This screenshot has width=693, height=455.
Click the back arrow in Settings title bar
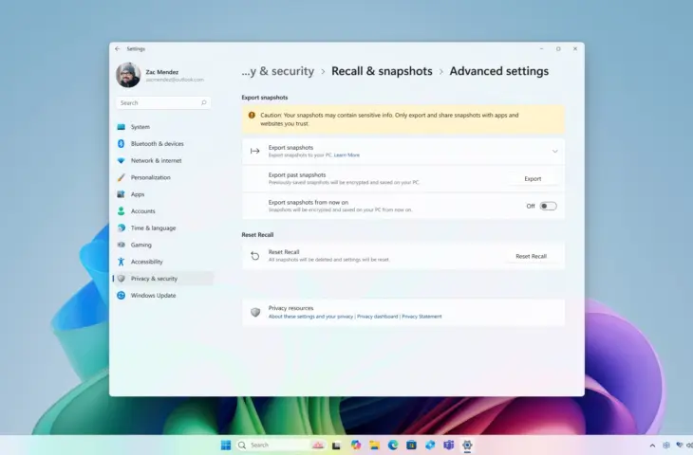(117, 49)
